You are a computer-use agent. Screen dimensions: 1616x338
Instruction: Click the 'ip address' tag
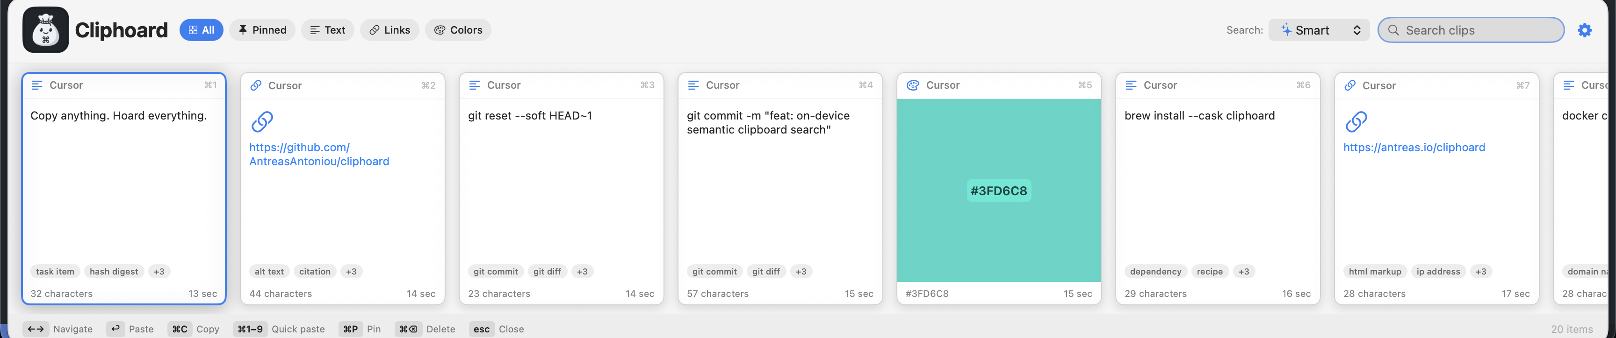pos(1438,272)
